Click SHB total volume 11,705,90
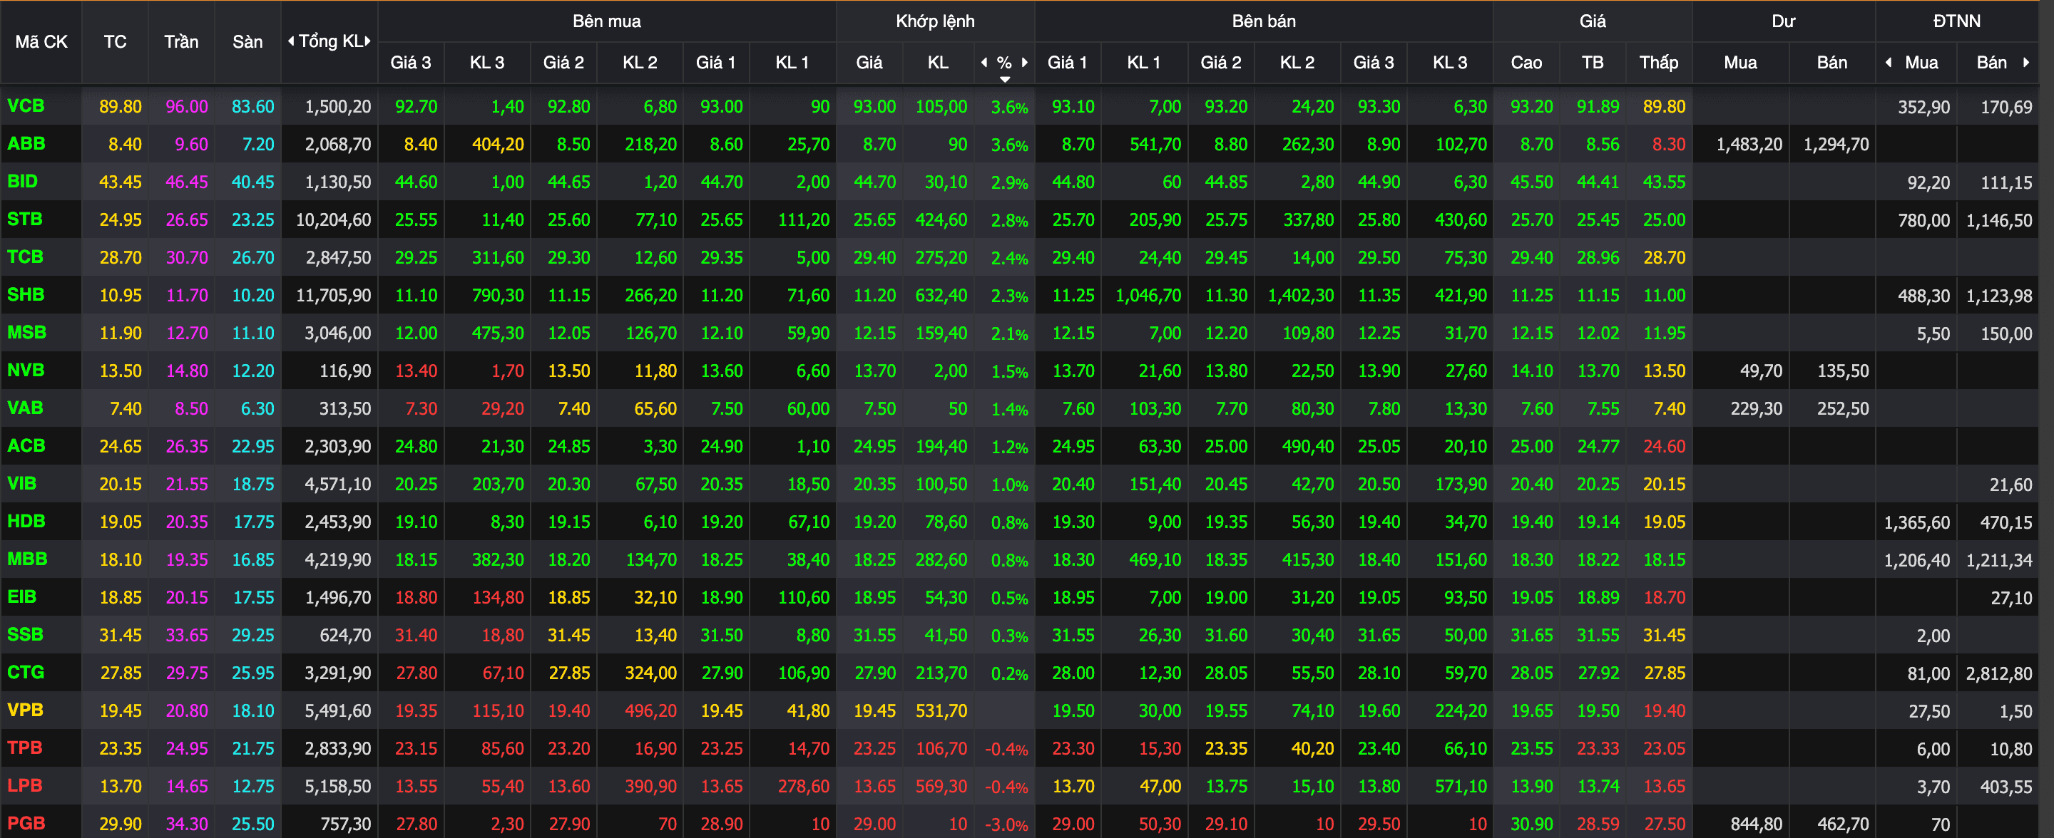The image size is (2054, 838). pyautogui.click(x=333, y=296)
